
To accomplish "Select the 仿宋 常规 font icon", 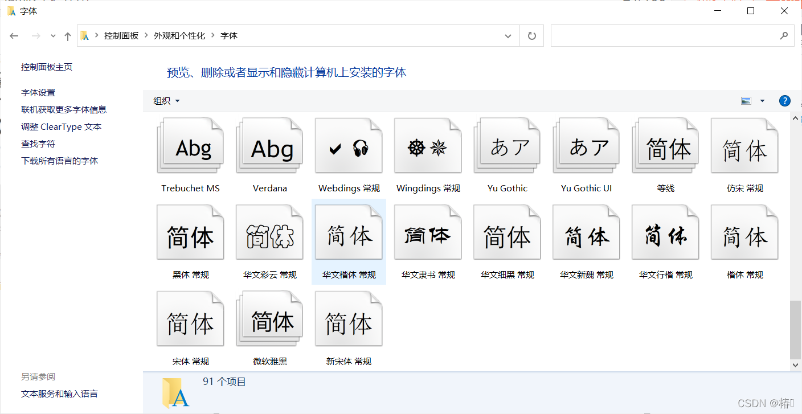I will pyautogui.click(x=744, y=146).
